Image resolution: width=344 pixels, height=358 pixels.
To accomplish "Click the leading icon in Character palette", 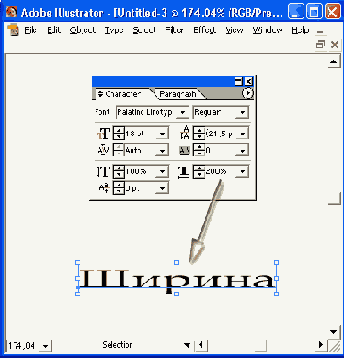I will (x=185, y=133).
